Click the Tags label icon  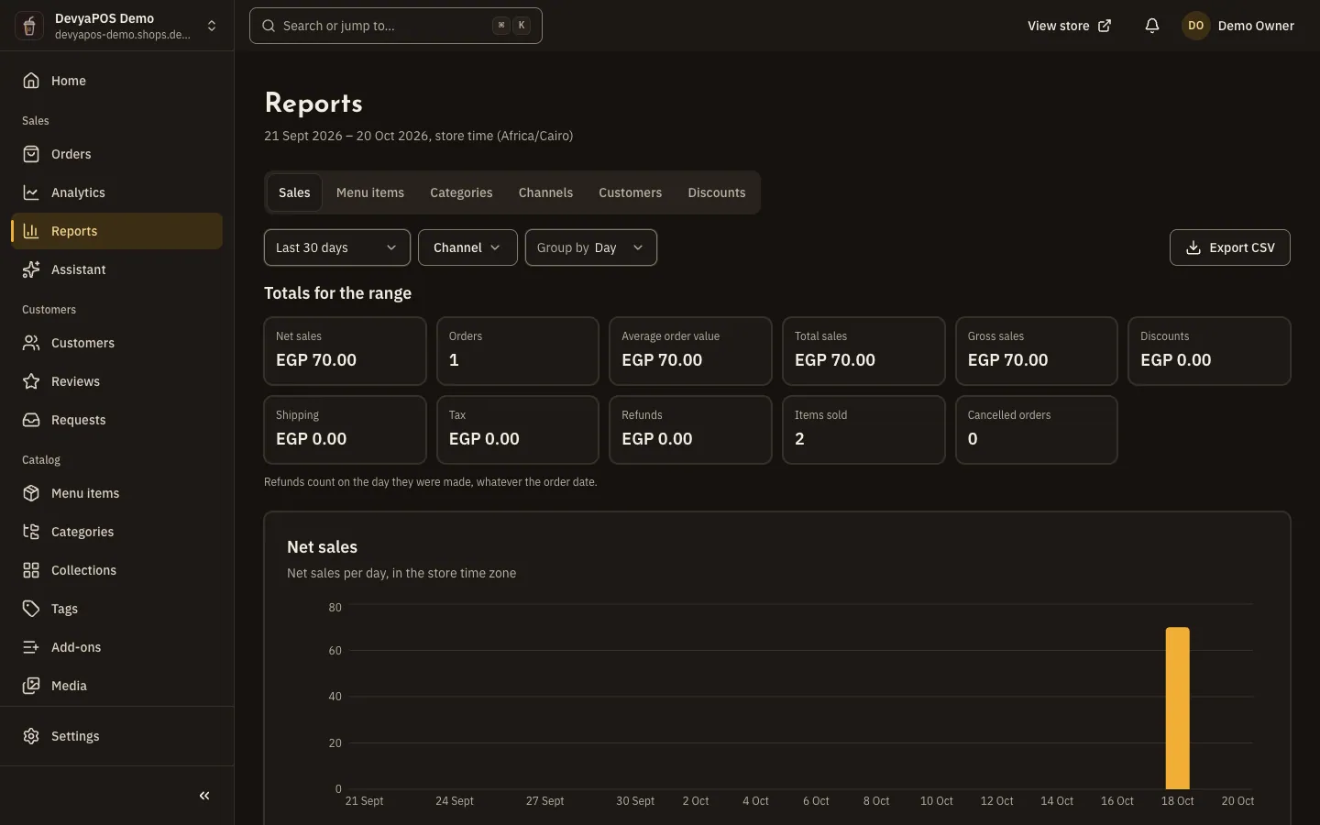pos(31,609)
